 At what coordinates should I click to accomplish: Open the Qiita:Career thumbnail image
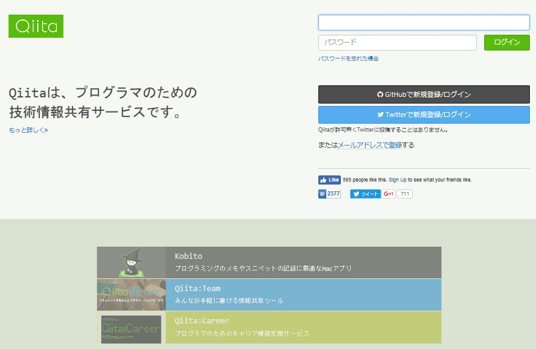coord(131,328)
